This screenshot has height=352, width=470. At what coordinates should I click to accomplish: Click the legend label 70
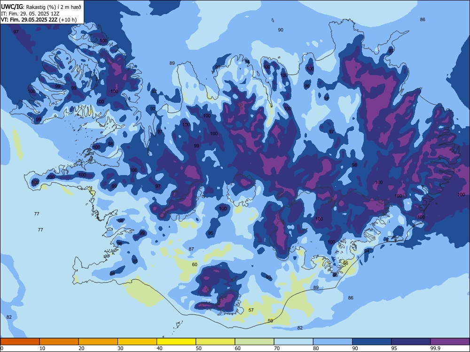click(x=277, y=348)
